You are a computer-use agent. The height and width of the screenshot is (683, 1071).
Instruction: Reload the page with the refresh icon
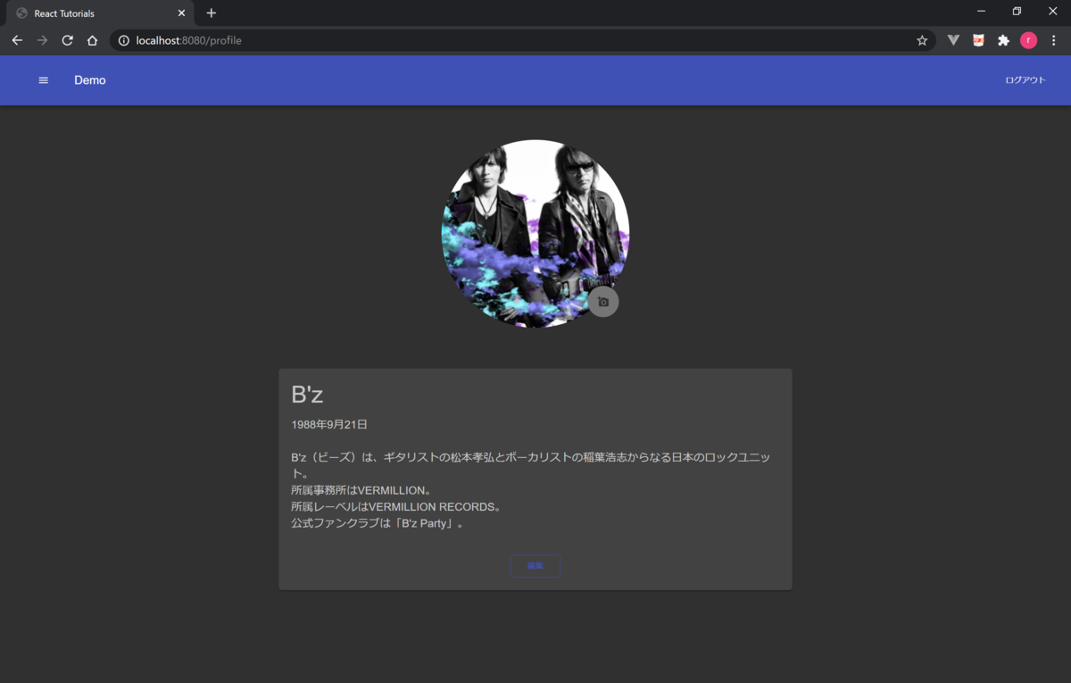[67, 40]
